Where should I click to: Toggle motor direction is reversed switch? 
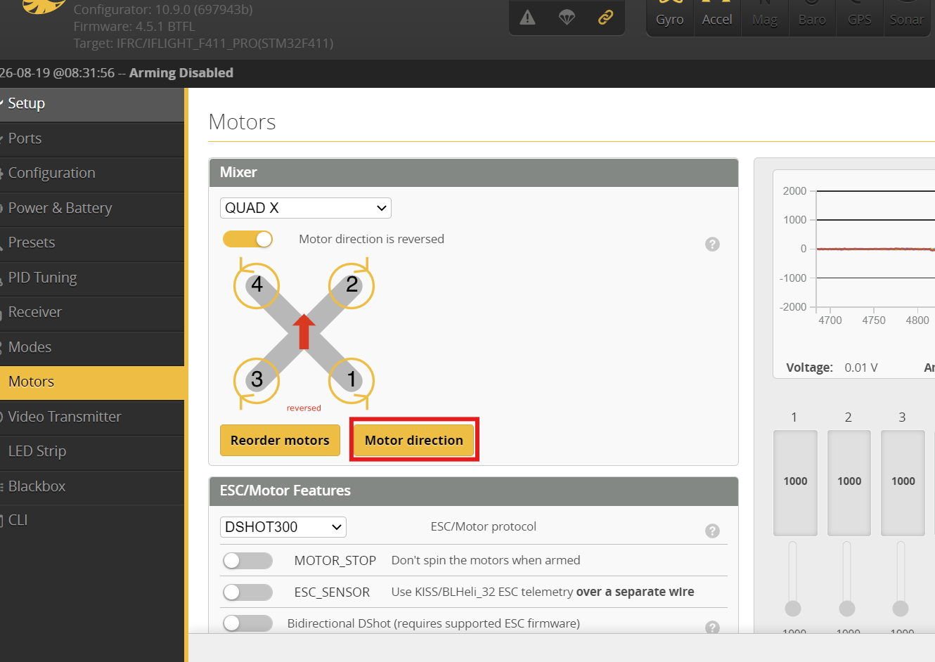click(x=247, y=240)
